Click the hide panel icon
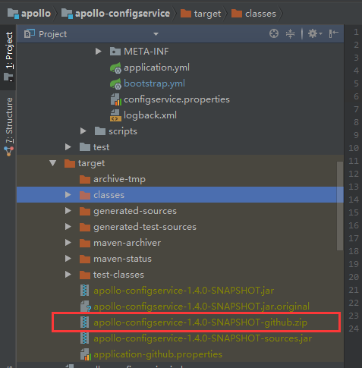The height and width of the screenshot is (368, 362). tap(334, 33)
